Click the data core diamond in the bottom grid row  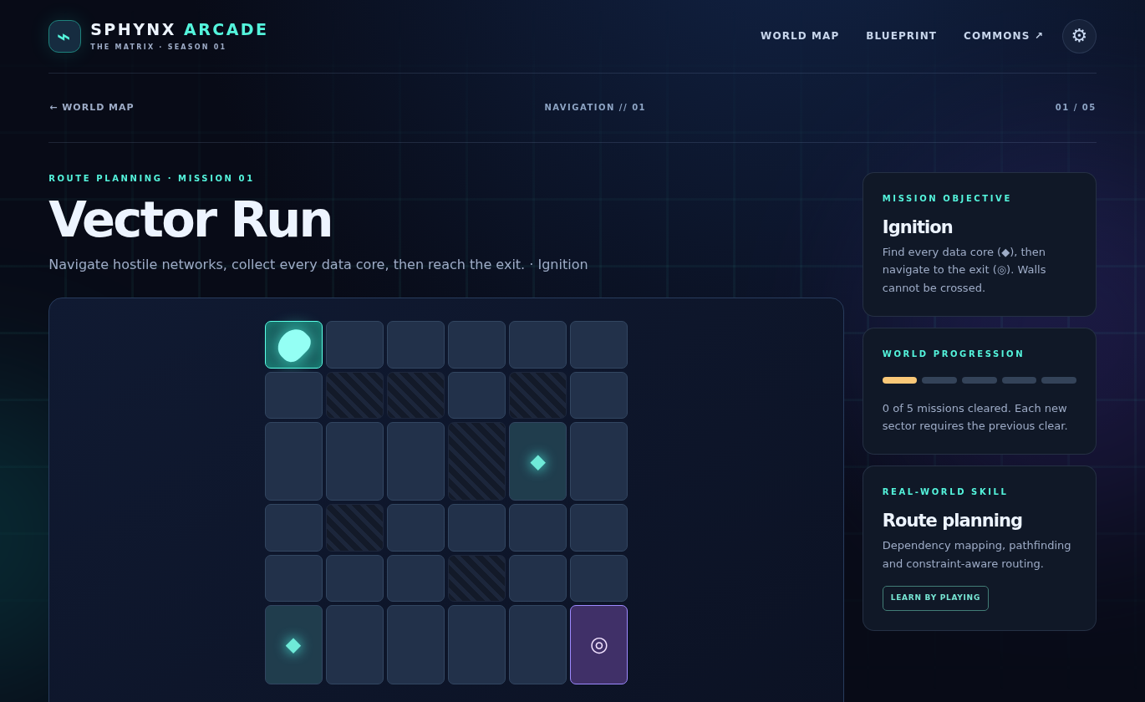pyautogui.click(x=293, y=644)
